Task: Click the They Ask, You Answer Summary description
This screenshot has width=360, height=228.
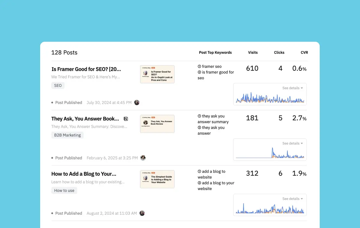Action: [x=89, y=127]
